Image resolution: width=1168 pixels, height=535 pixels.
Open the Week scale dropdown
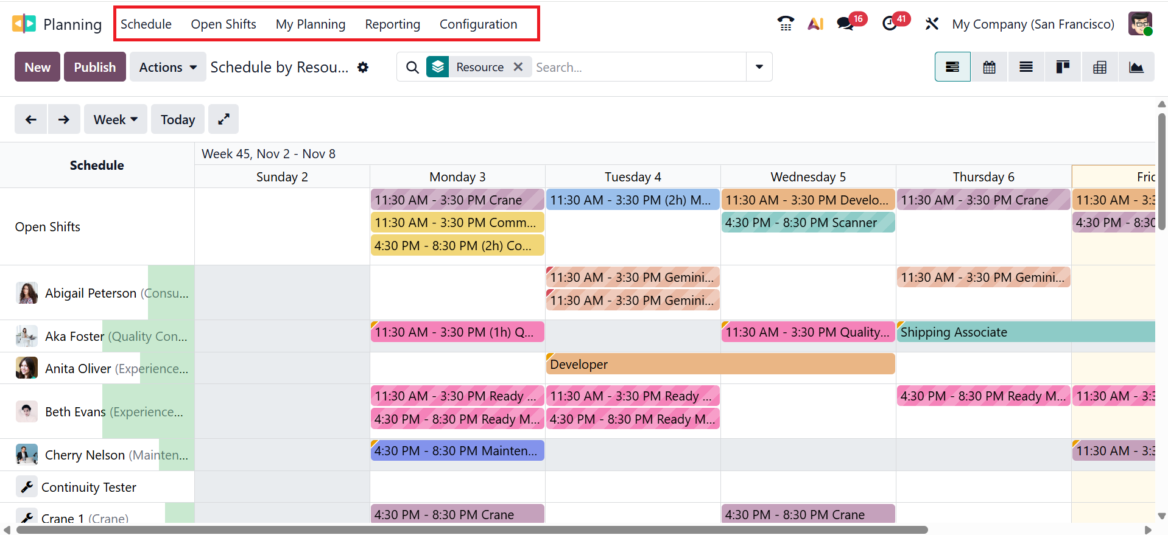(116, 119)
